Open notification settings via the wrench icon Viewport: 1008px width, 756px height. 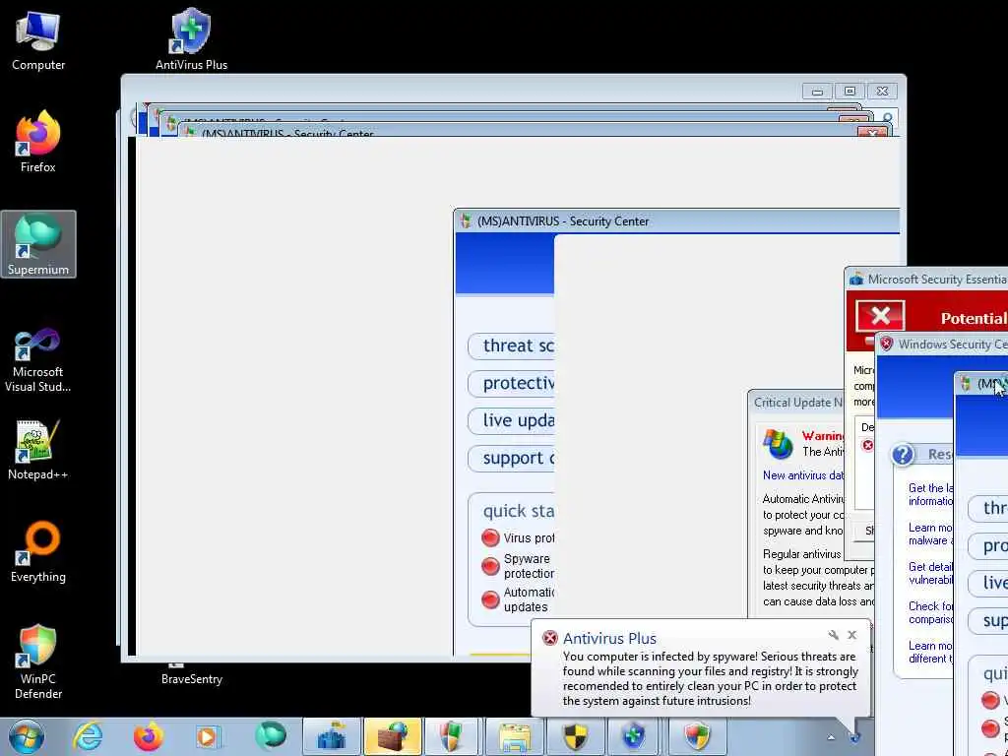point(833,635)
